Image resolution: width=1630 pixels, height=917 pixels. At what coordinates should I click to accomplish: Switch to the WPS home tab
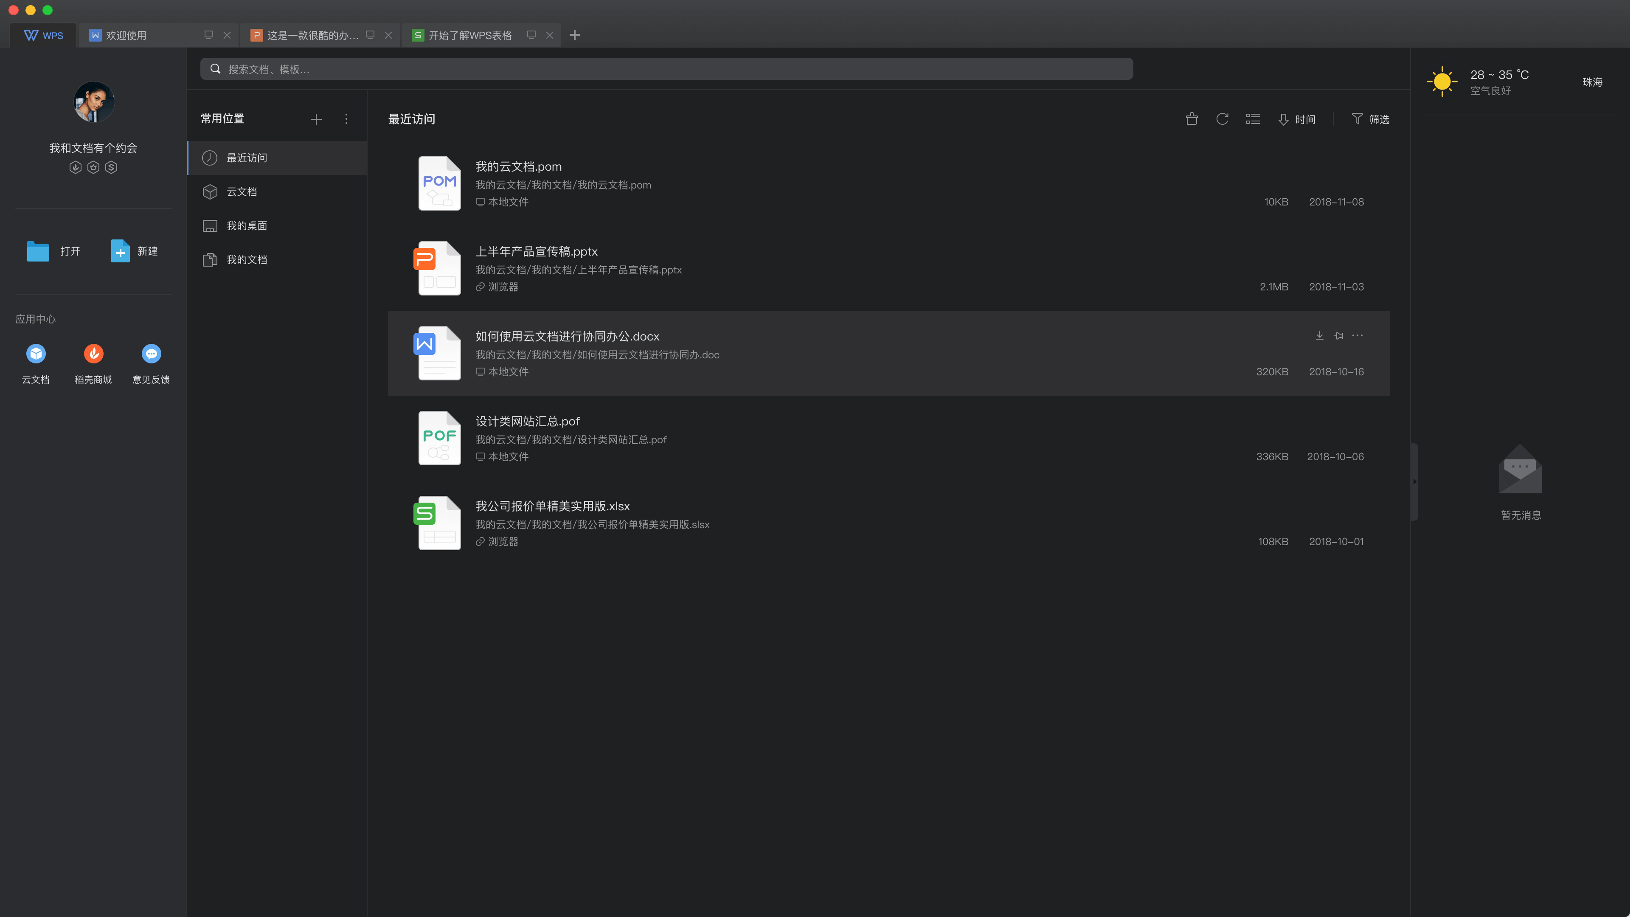click(43, 35)
